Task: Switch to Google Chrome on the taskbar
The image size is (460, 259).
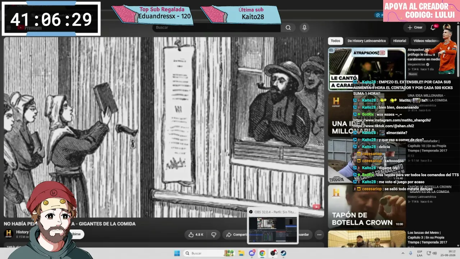Action: 262,253
